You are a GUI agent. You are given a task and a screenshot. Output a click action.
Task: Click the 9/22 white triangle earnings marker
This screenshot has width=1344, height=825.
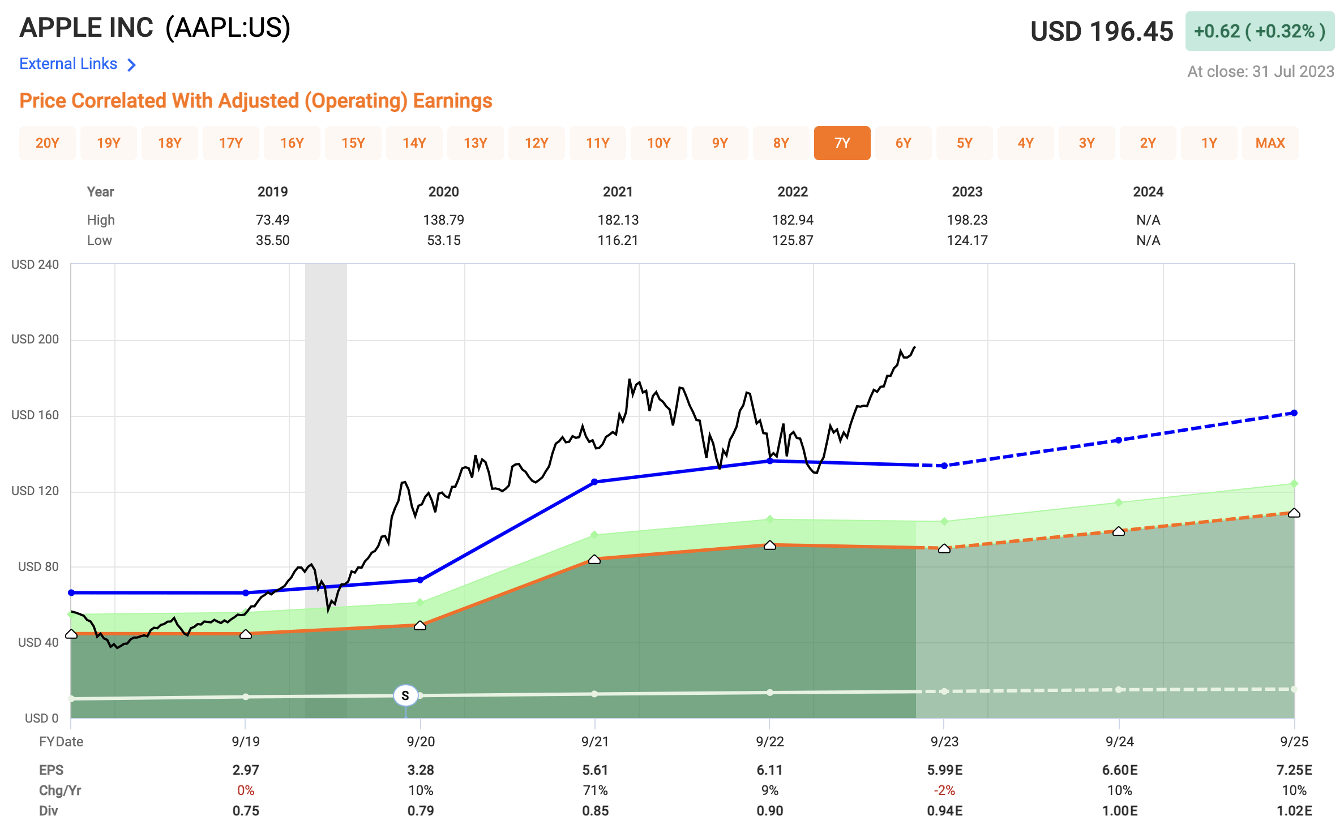click(x=770, y=545)
